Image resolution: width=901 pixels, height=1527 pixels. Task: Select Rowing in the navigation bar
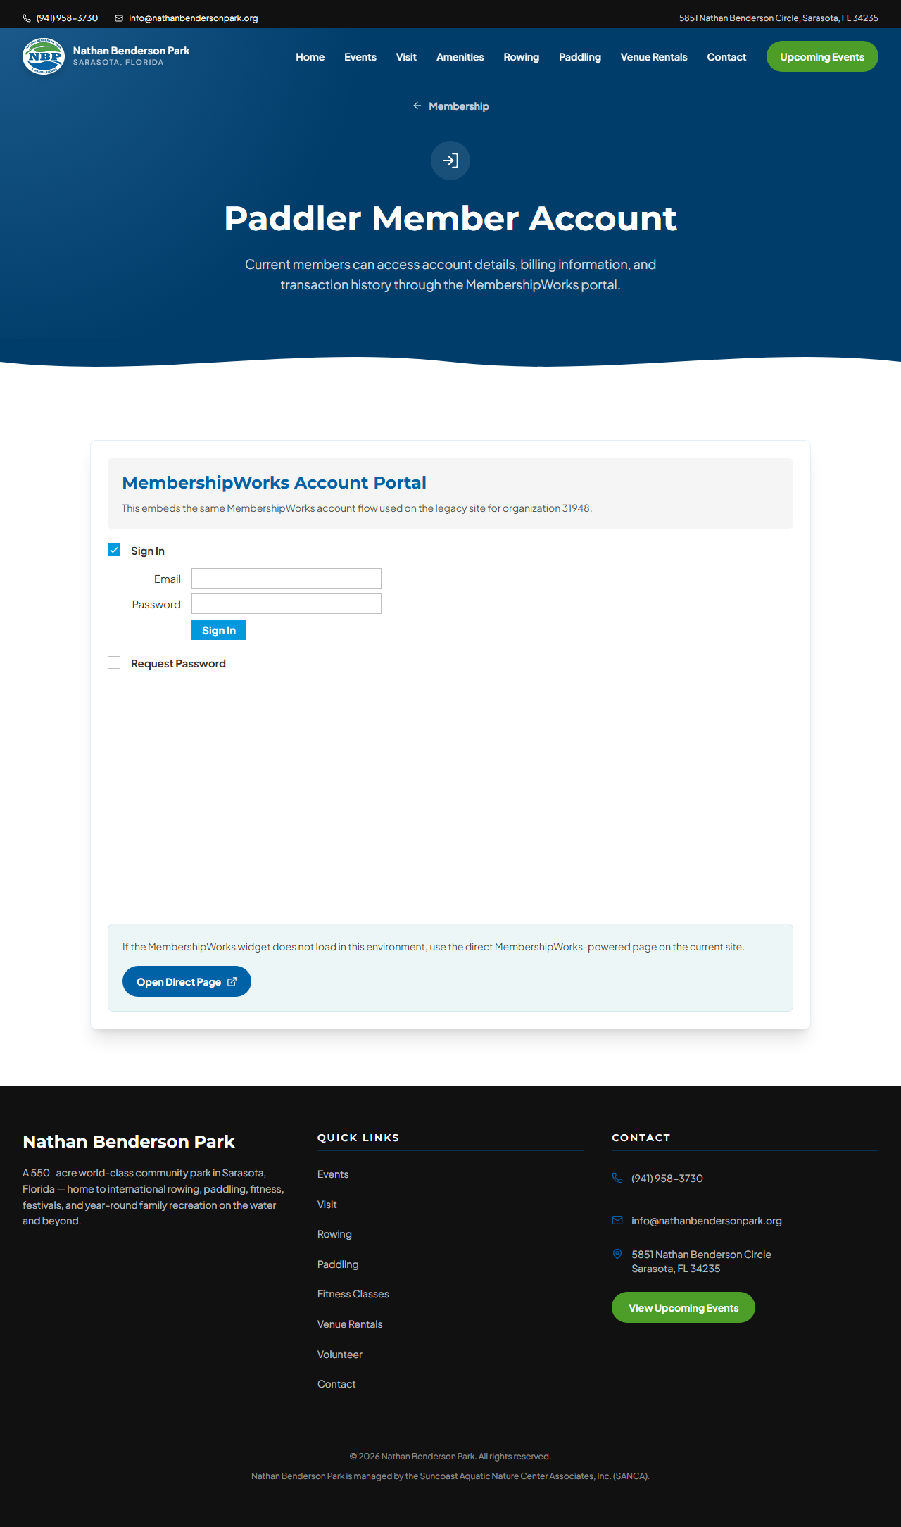pyautogui.click(x=522, y=57)
